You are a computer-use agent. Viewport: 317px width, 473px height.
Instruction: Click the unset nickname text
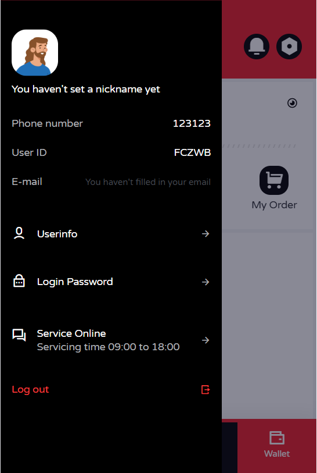point(86,89)
